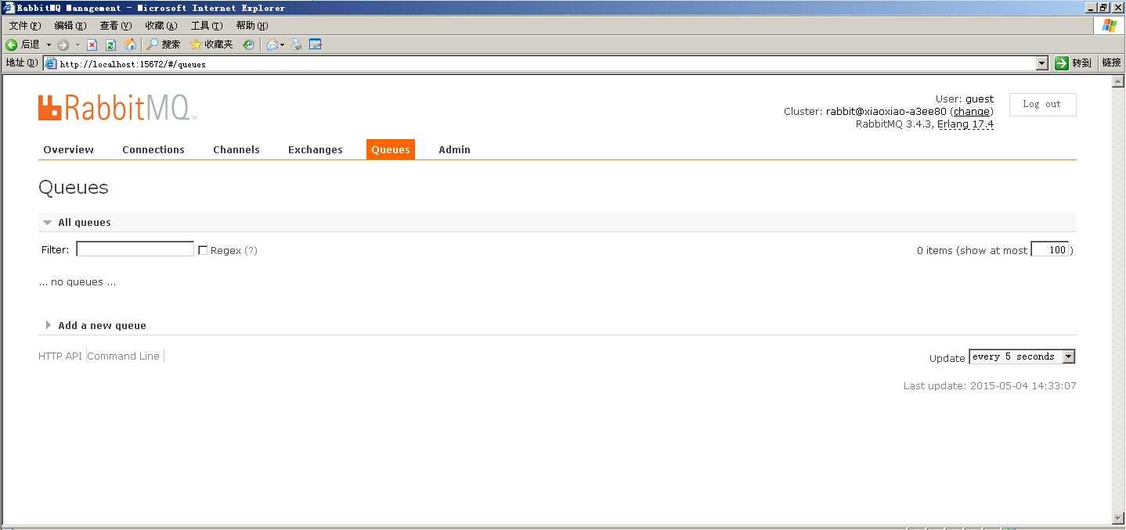Click the vertical scrollbar up arrow
The image size is (1126, 530).
tap(1118, 82)
